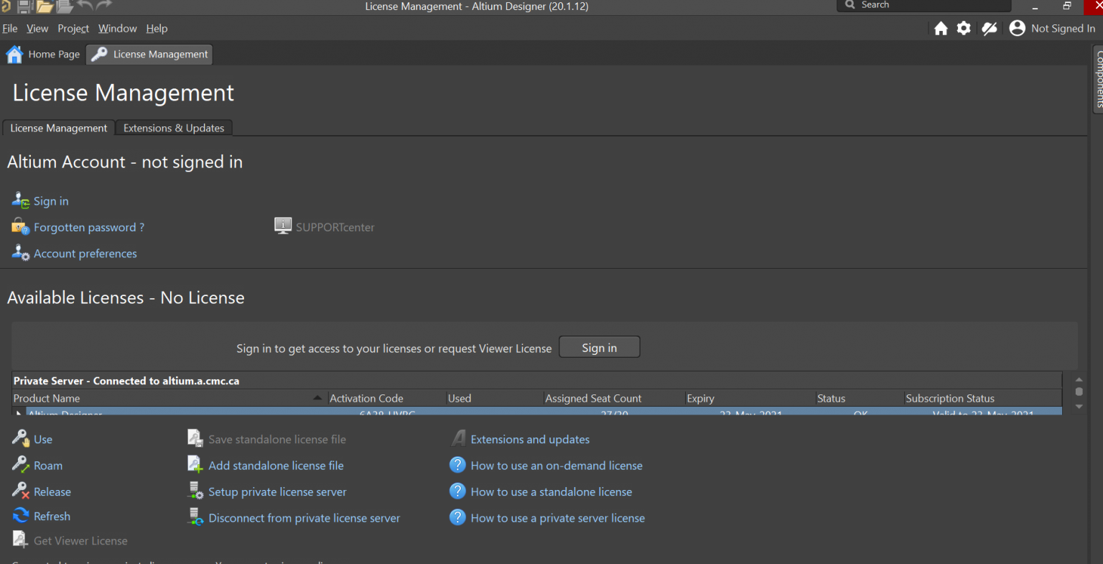Viewport: 1103px width, 564px height.
Task: Open the Window menu
Action: (118, 29)
